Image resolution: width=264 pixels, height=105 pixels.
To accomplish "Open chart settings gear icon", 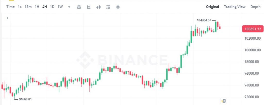I will (118, 7).
